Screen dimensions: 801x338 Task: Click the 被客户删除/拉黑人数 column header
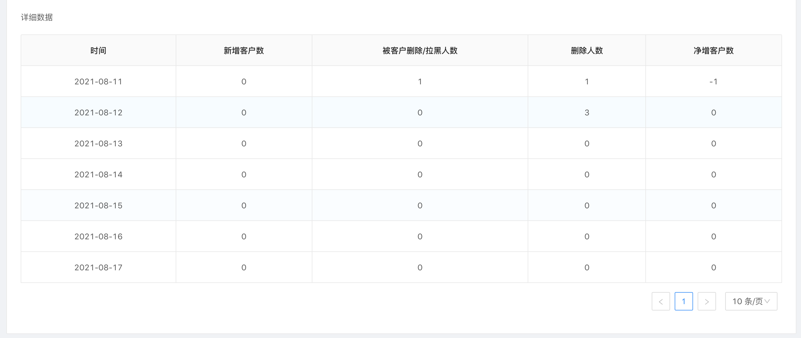point(420,50)
